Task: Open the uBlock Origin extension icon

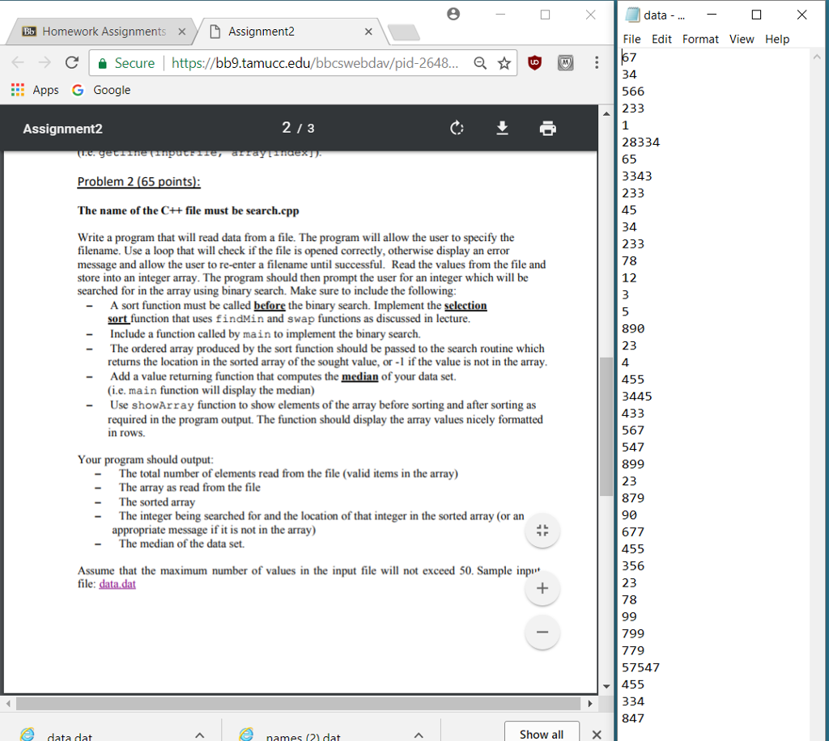Action: pyautogui.click(x=534, y=63)
